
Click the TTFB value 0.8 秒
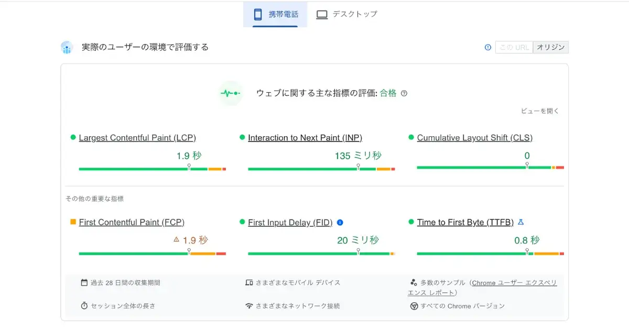click(527, 240)
